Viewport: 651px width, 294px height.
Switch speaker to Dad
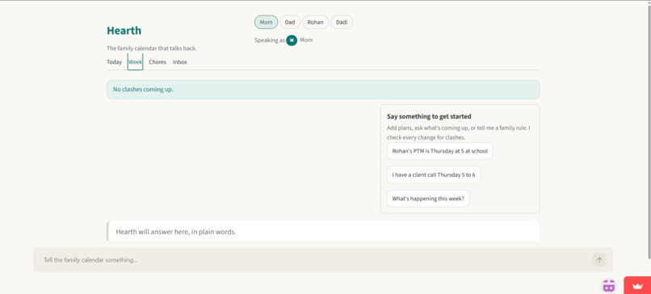(x=290, y=23)
